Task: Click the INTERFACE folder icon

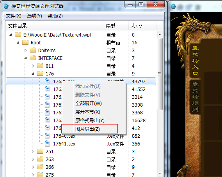Action: click(33, 58)
